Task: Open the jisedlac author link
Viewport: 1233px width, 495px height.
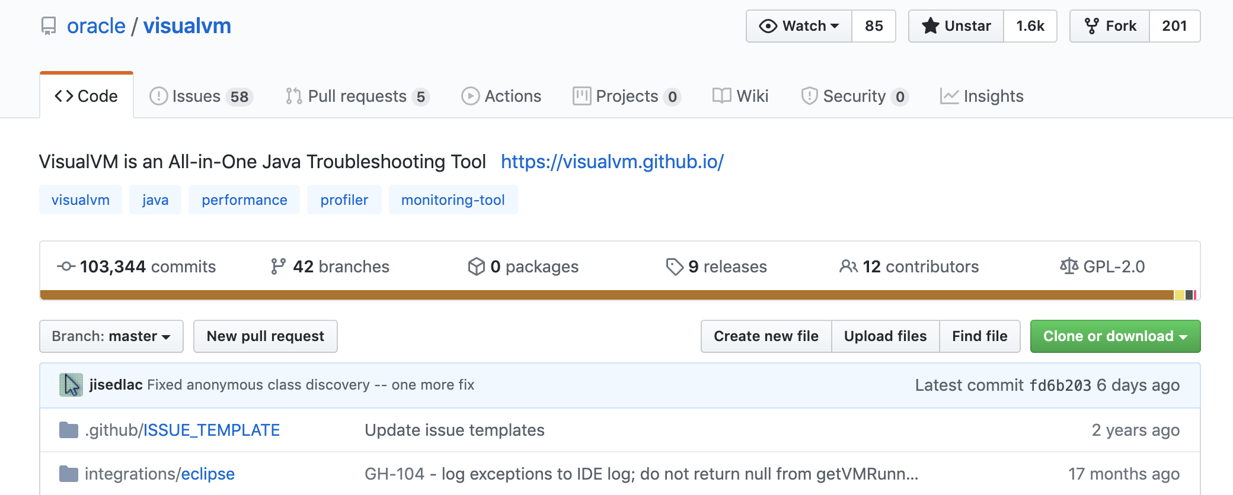Action: (116, 385)
